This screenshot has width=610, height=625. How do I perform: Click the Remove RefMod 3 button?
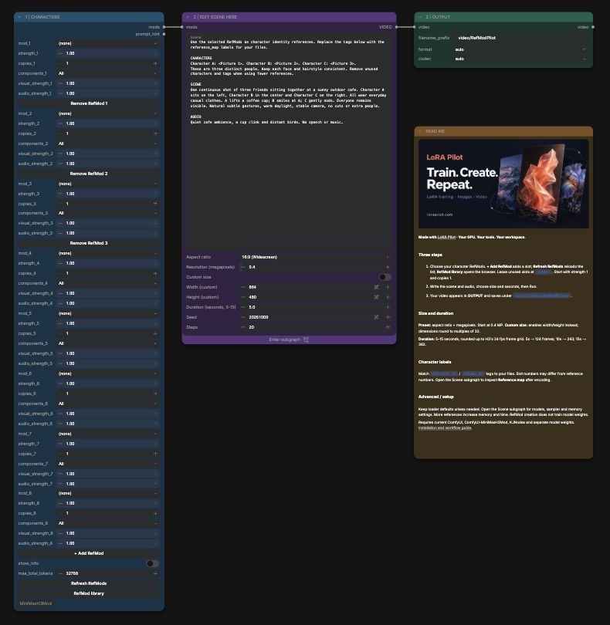click(89, 243)
